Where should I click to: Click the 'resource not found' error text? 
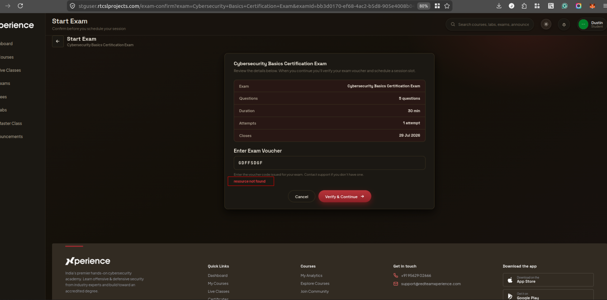(250, 181)
